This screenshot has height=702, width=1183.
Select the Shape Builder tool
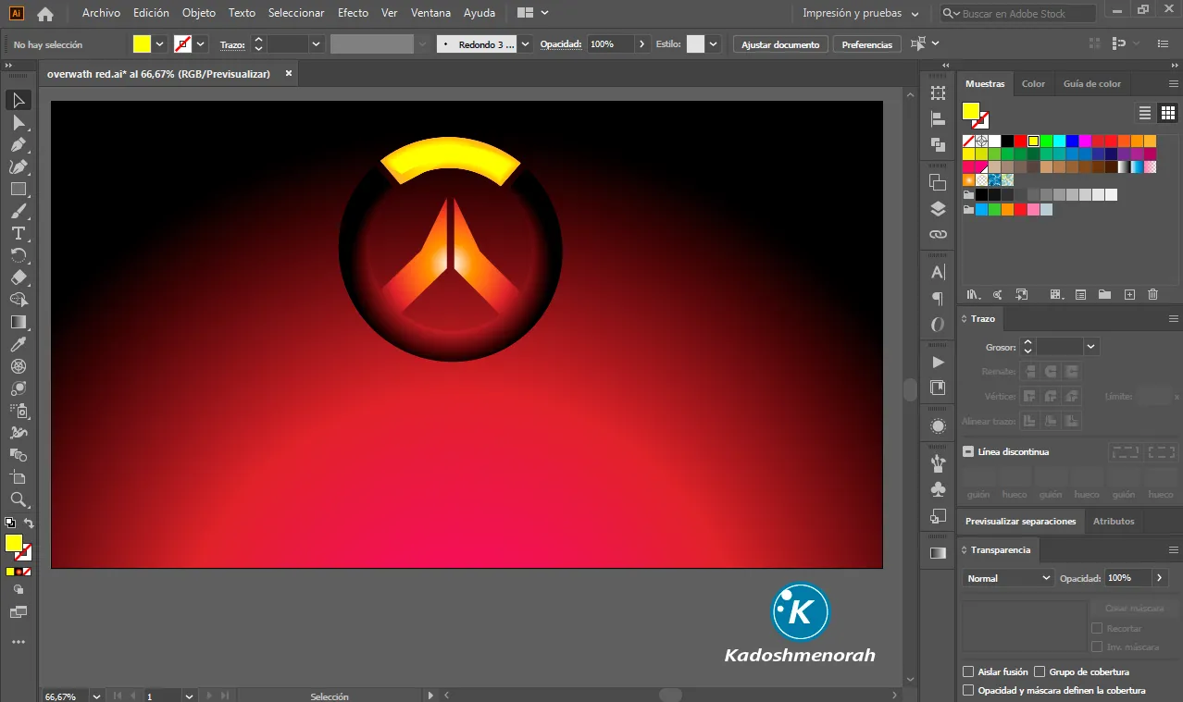18,300
